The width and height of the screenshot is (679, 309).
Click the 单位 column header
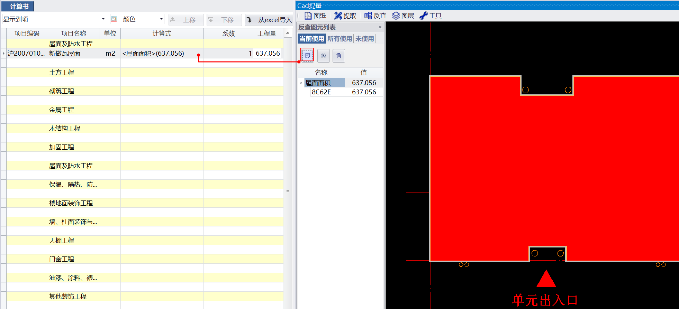tap(110, 34)
